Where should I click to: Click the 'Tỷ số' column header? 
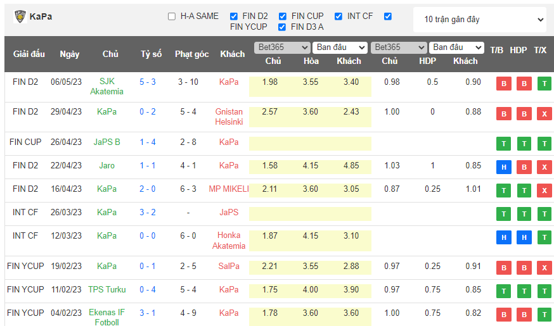pyautogui.click(x=151, y=54)
